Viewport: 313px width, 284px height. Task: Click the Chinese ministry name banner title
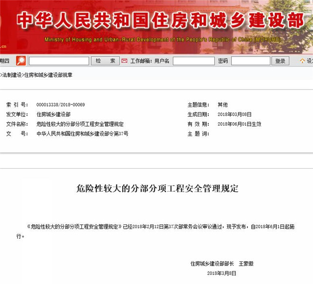pyautogui.click(x=160, y=20)
